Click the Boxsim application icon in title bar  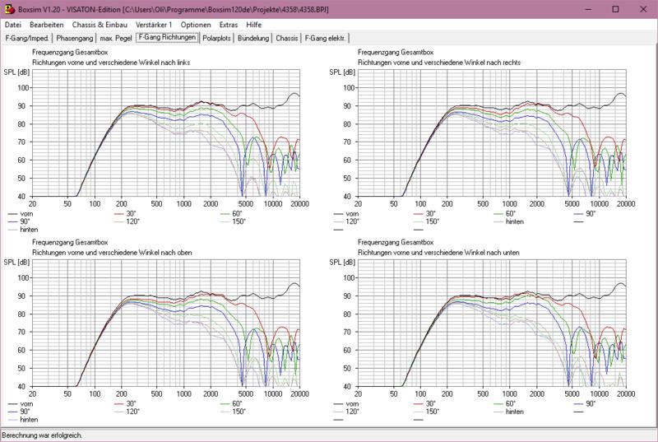[9, 9]
